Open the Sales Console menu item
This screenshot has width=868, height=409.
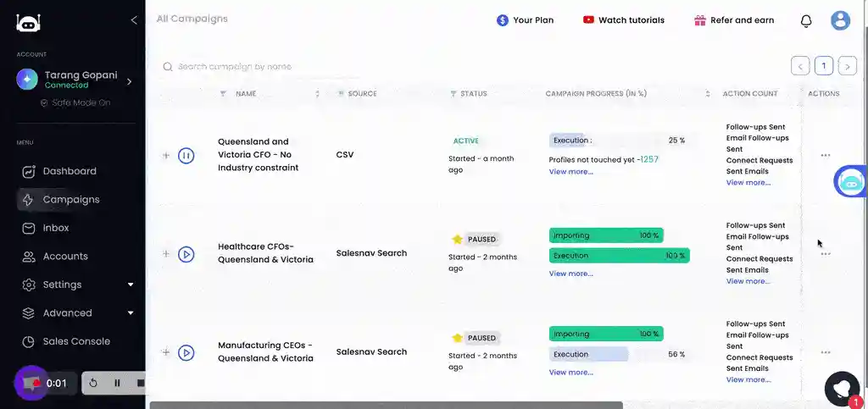76,341
